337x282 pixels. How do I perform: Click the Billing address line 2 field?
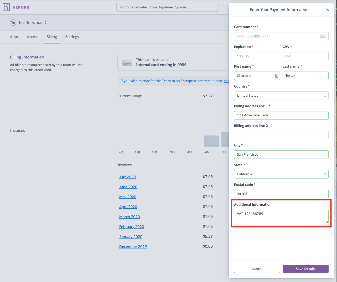click(281, 135)
